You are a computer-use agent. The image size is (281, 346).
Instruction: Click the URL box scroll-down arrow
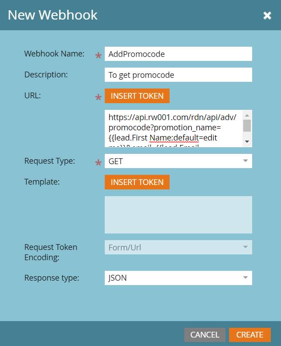pyautogui.click(x=247, y=142)
